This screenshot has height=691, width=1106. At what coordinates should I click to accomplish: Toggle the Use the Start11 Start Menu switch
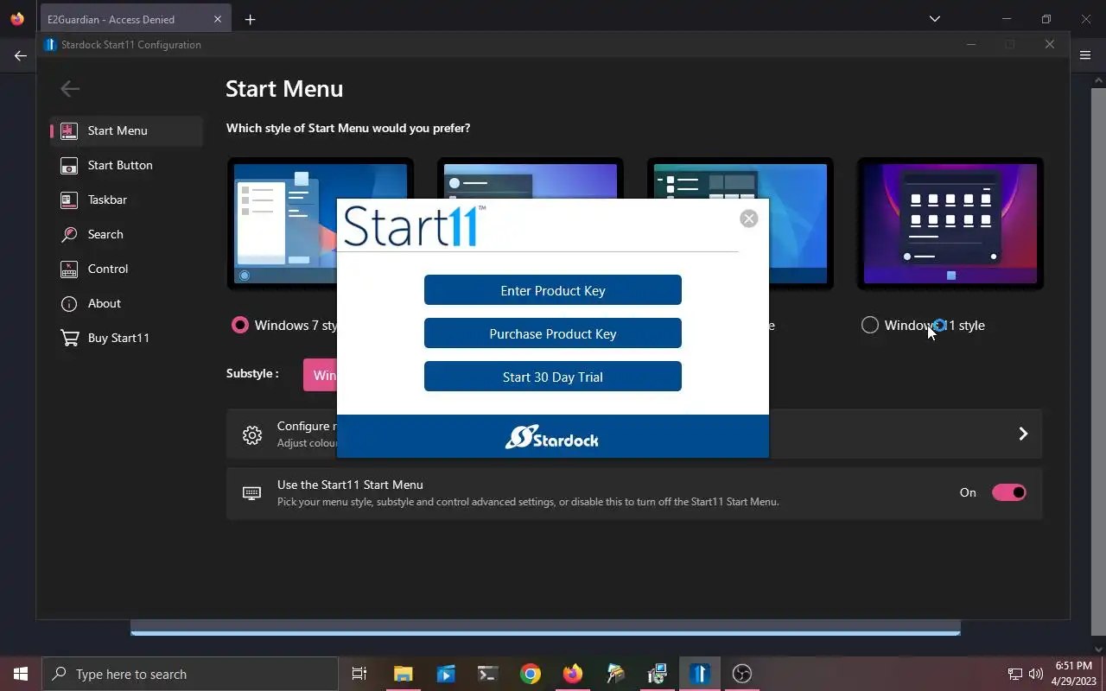click(x=1008, y=492)
